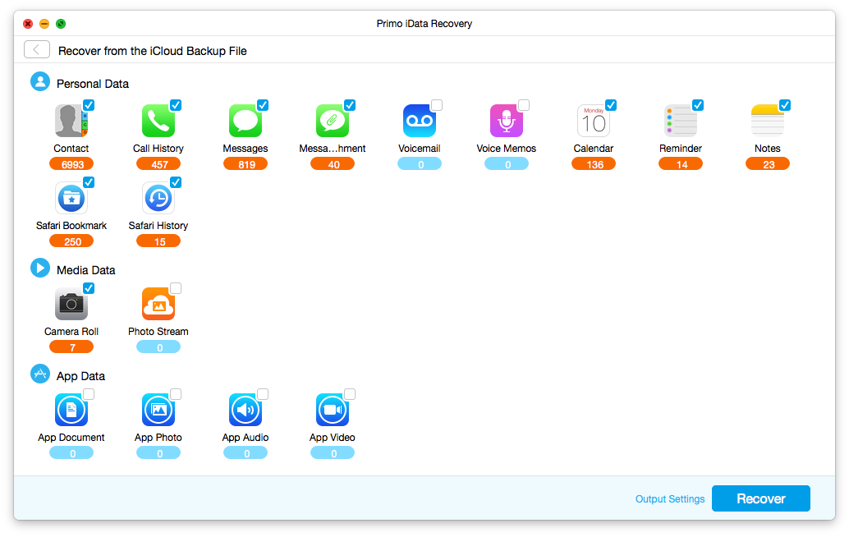The image size is (849, 537).
Task: Enable the Voicemail checkbox
Action: 437,105
